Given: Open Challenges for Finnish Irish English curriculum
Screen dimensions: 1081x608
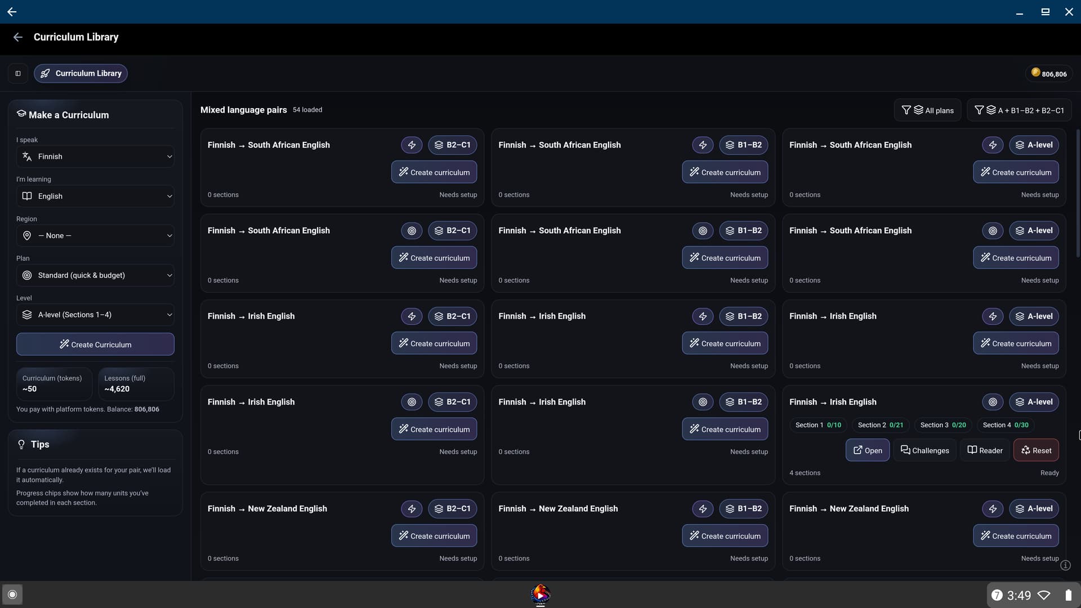Looking at the screenshot, I should tap(924, 450).
